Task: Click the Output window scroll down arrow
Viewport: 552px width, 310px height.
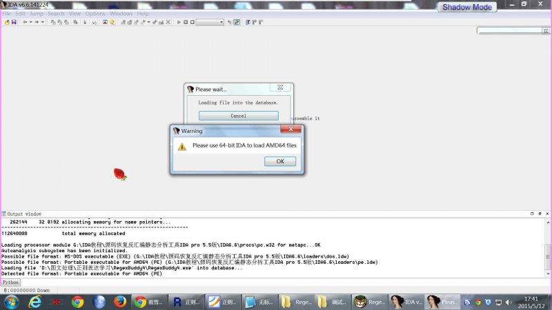Action: (x=548, y=273)
